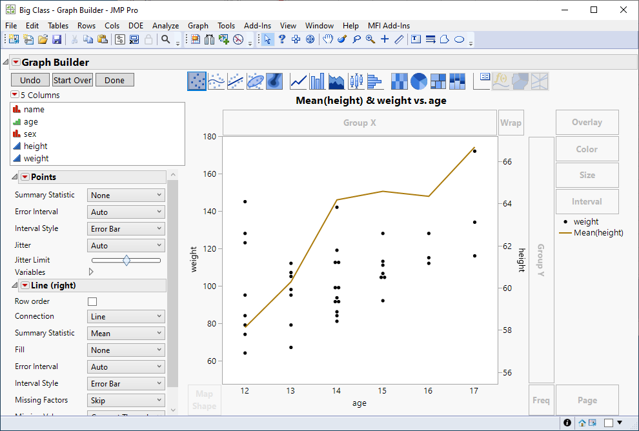
Task: Select the Bar chart element icon
Action: click(318, 81)
